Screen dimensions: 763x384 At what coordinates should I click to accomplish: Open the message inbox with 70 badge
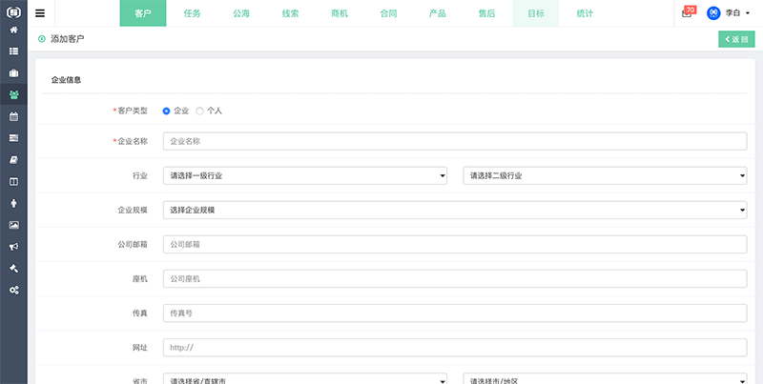pos(688,13)
